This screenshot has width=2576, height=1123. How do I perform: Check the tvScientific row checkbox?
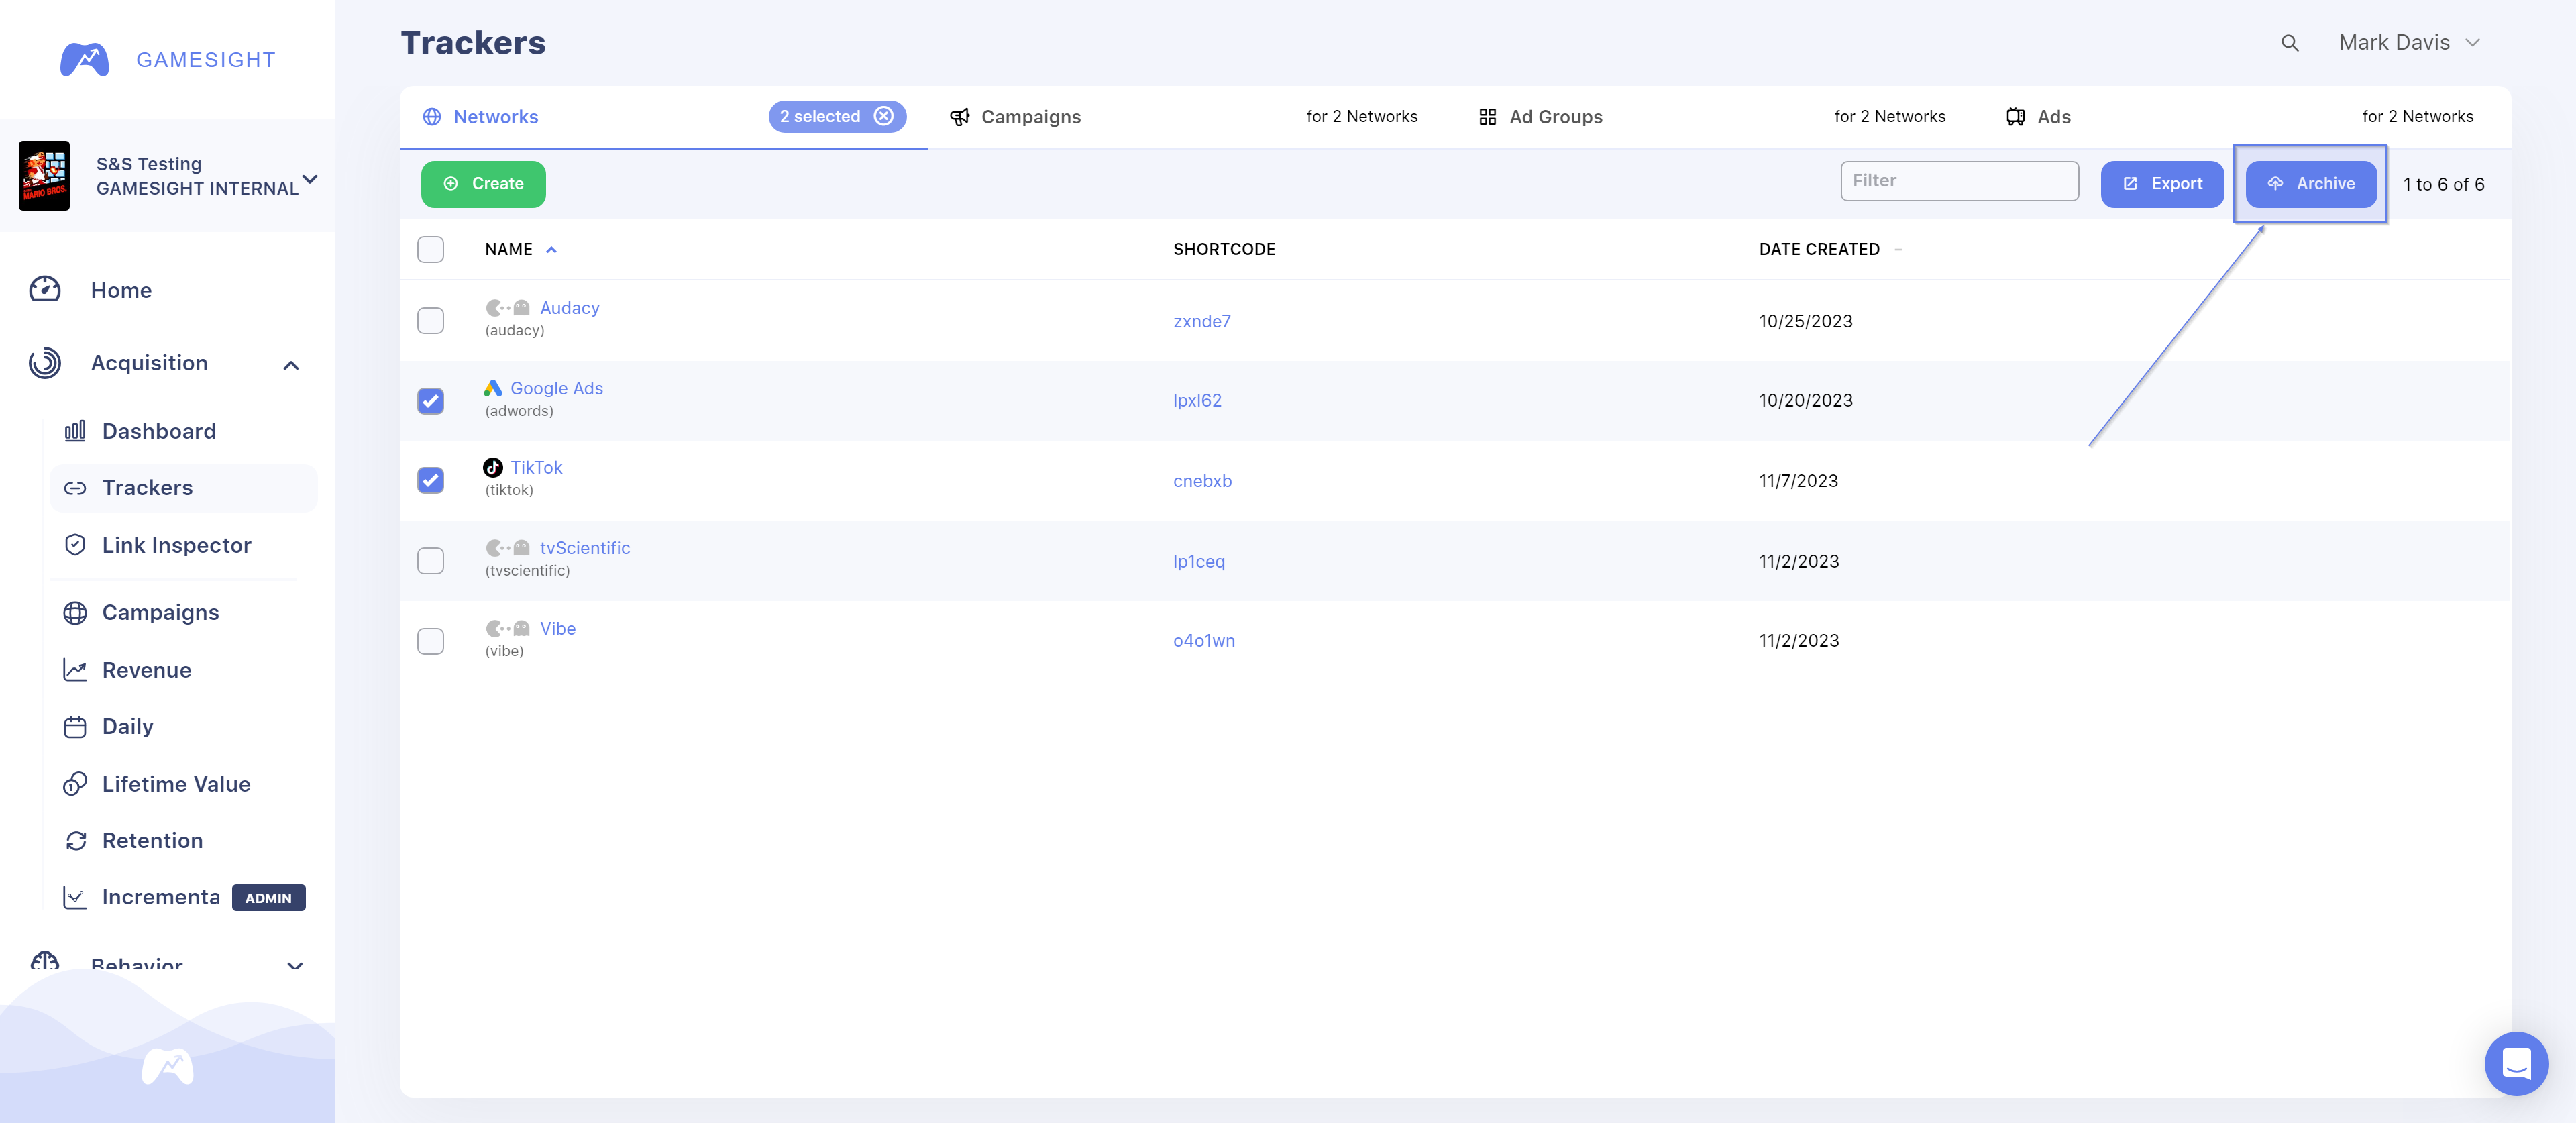(431, 561)
